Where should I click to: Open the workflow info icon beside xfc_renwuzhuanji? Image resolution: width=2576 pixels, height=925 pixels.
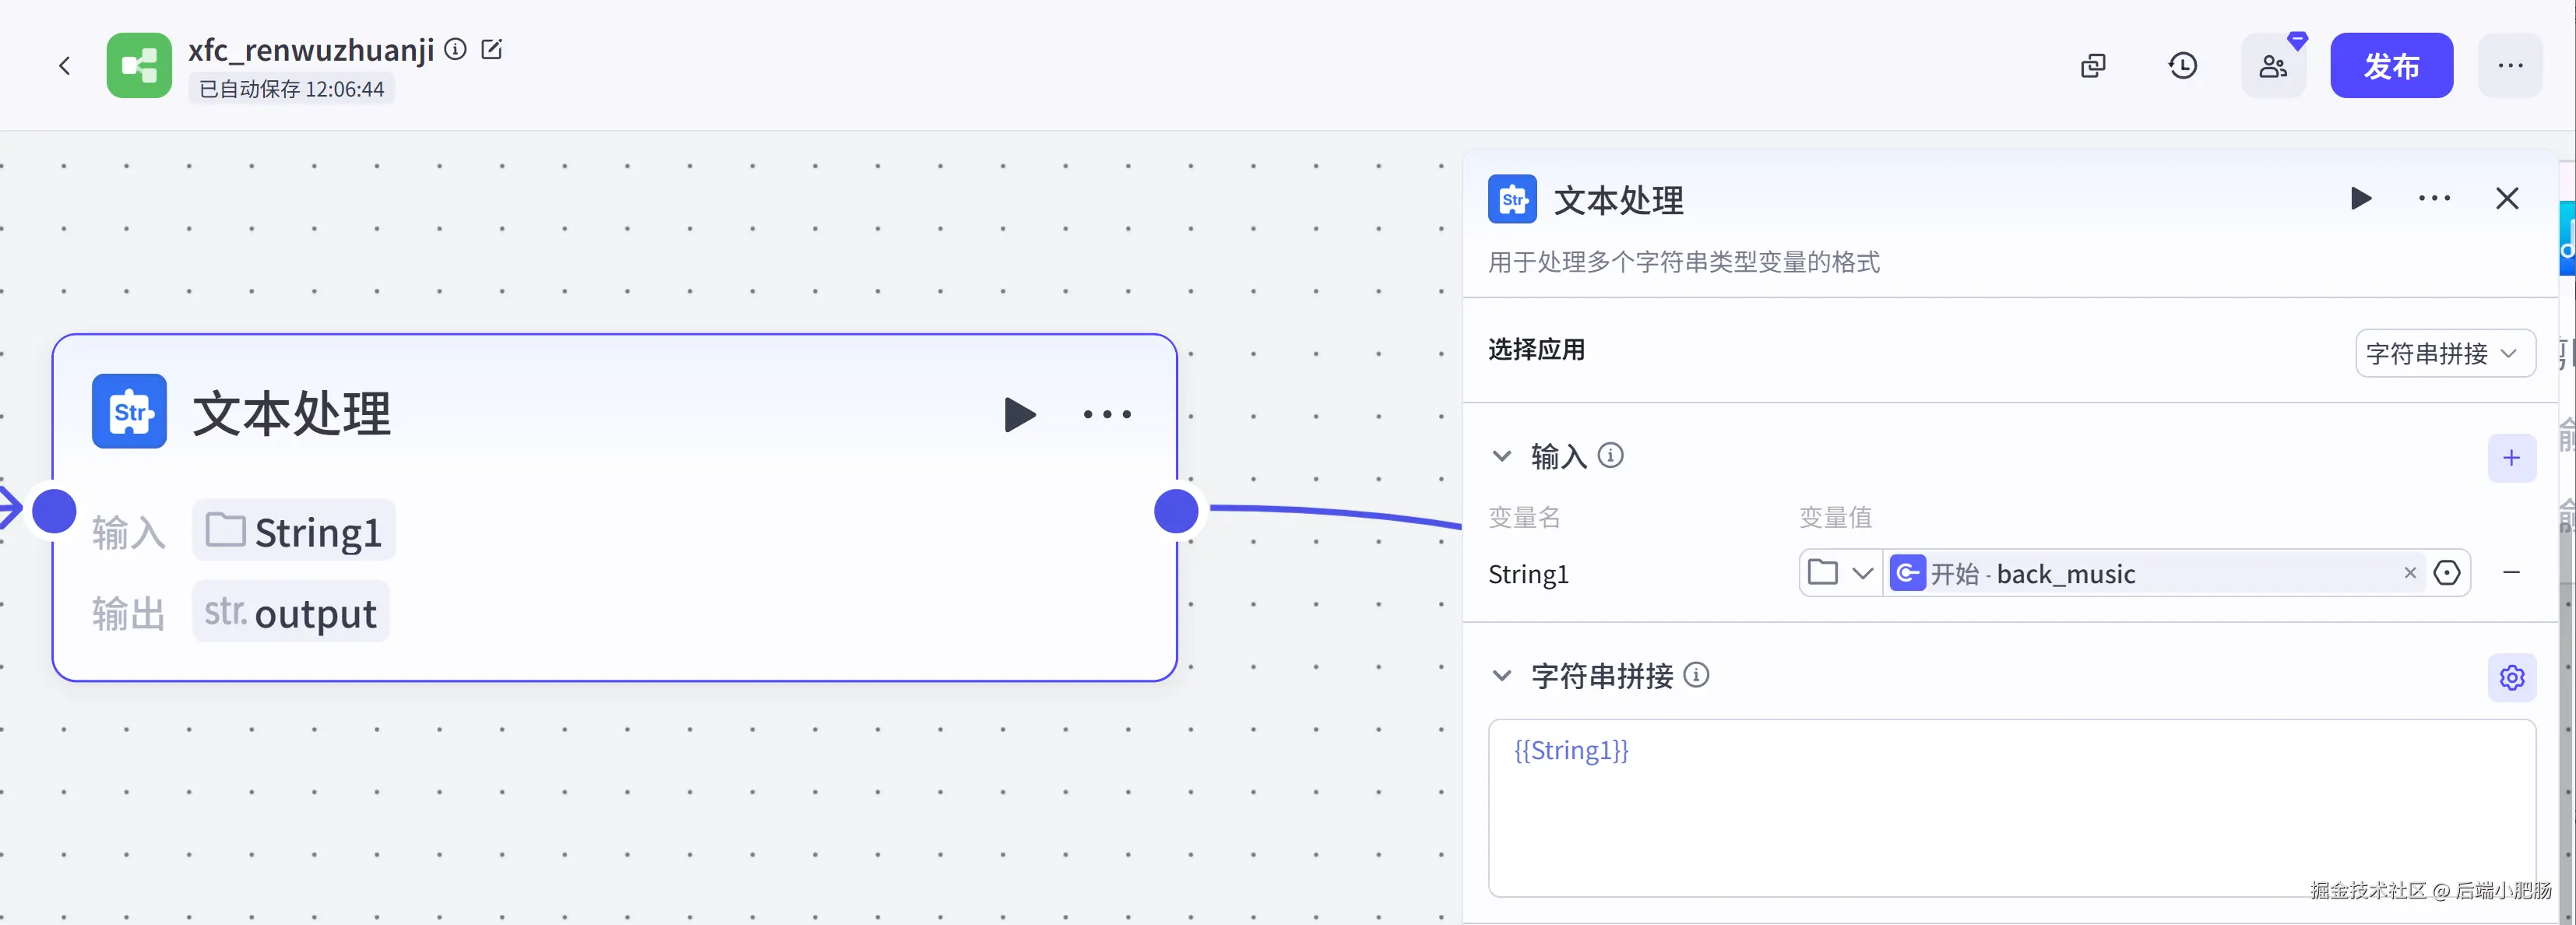click(x=455, y=49)
